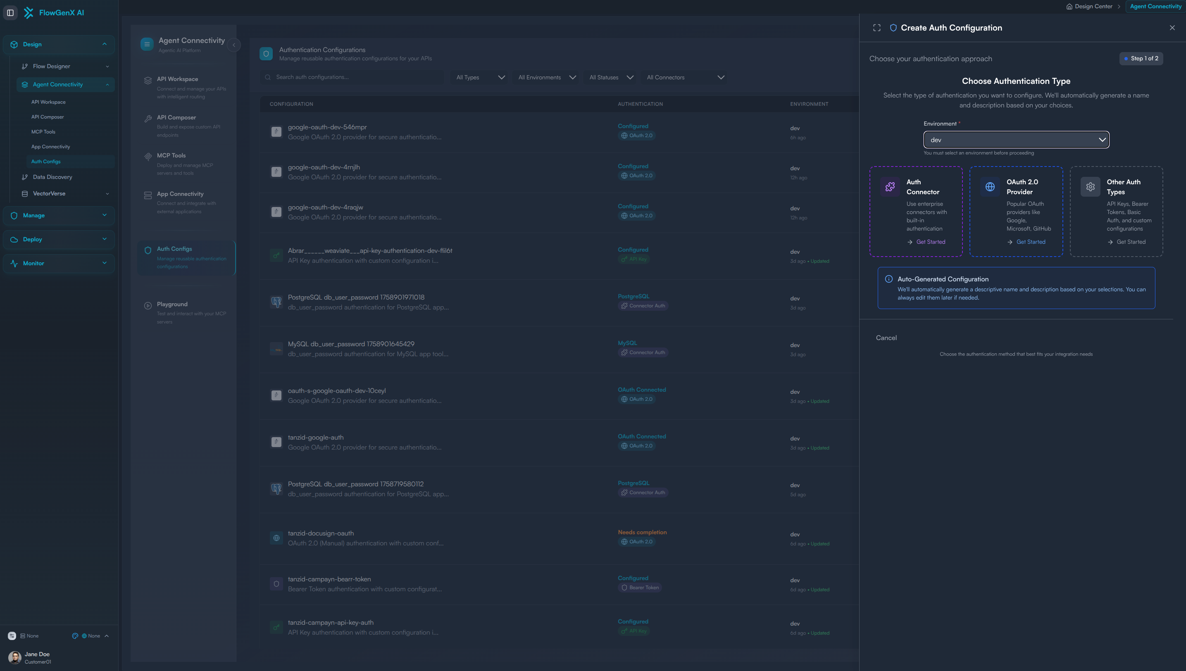The image size is (1186, 671).
Task: Click Get Started under OAuth 2.0 Provider
Action: (1031, 242)
